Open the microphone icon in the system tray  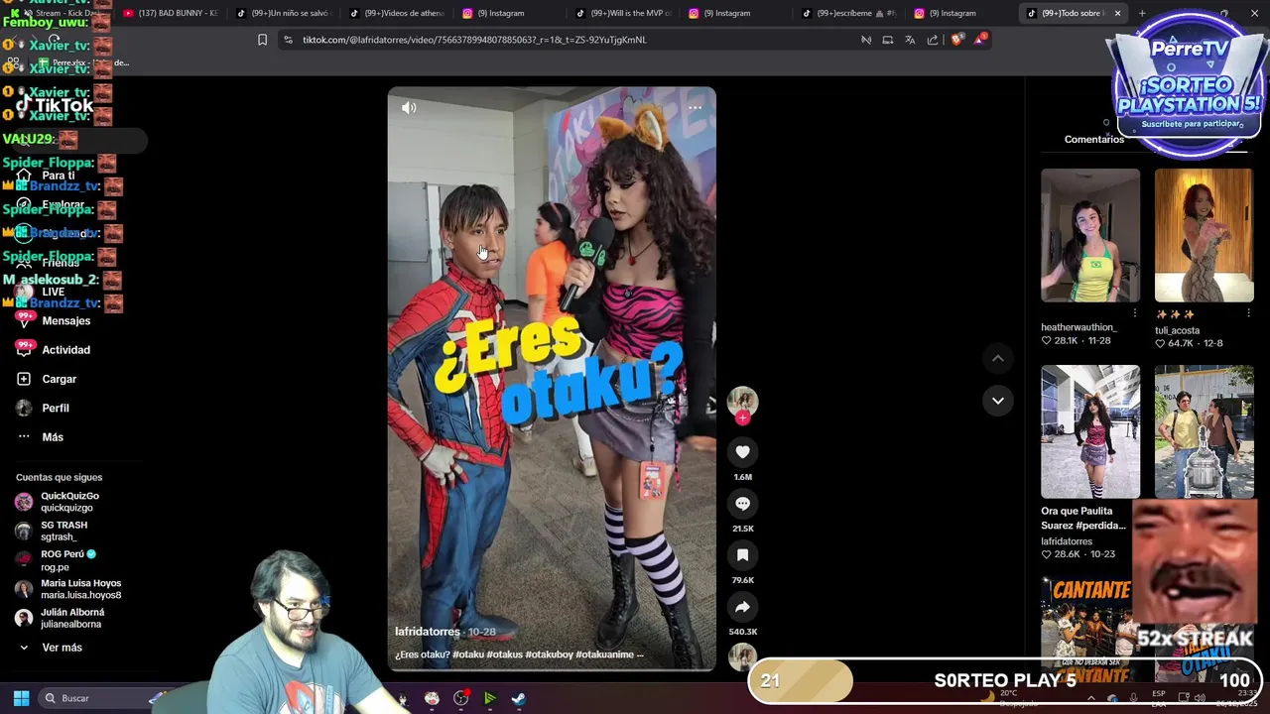coord(1133,698)
